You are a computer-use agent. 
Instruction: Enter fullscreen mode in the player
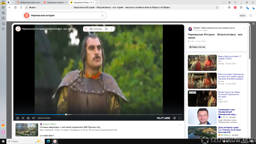[x=180, y=118]
